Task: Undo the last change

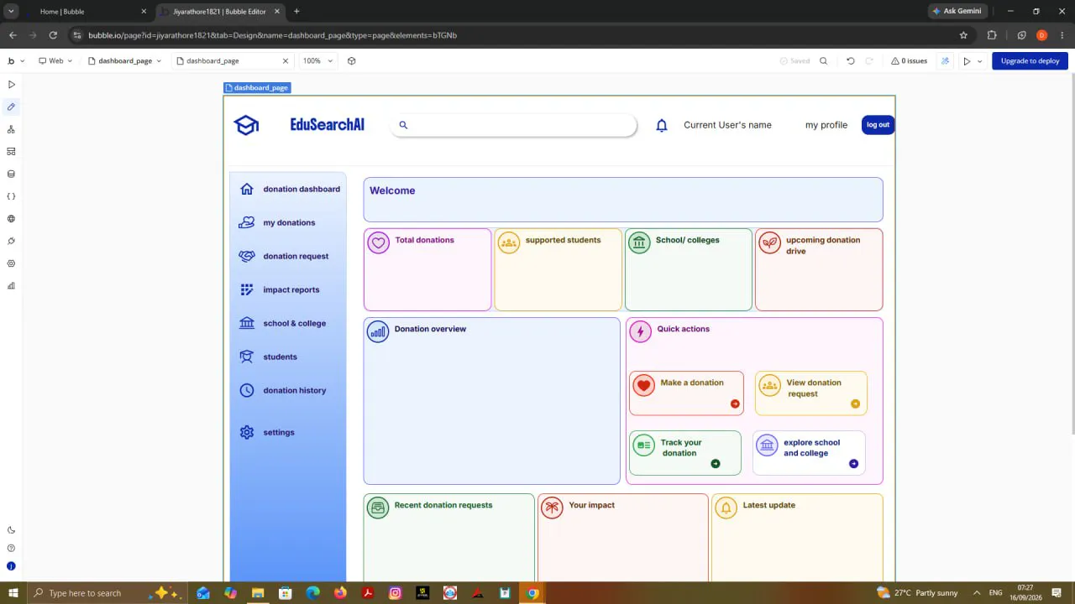Action: point(850,61)
